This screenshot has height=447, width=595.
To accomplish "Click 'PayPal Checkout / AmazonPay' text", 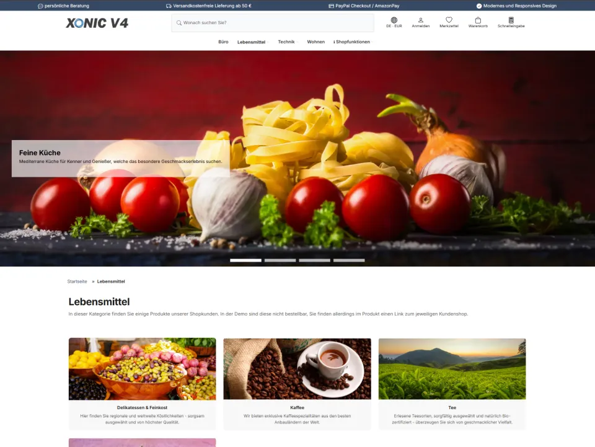I will pos(368,6).
